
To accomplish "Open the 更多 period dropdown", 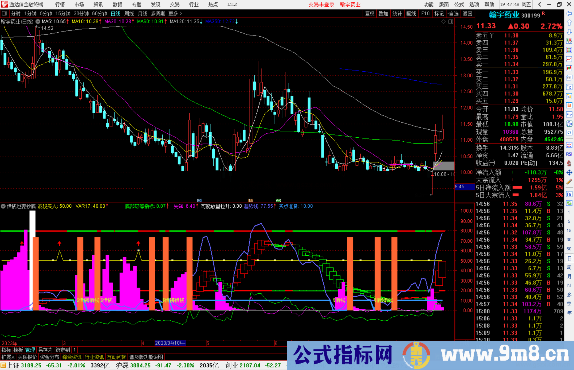I will (x=174, y=14).
